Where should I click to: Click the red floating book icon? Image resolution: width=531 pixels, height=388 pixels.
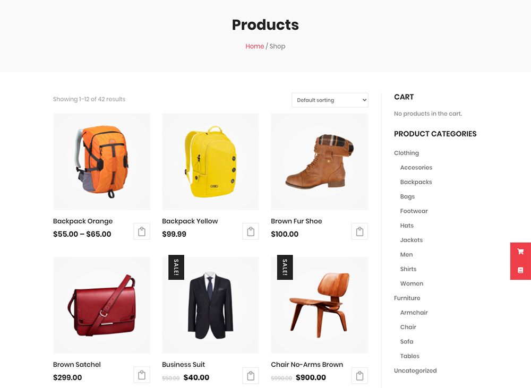point(520,270)
